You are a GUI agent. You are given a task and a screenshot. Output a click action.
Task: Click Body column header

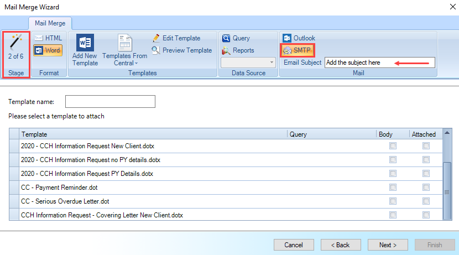(x=393, y=134)
